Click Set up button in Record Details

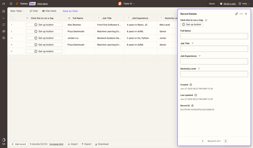[x=192, y=25]
